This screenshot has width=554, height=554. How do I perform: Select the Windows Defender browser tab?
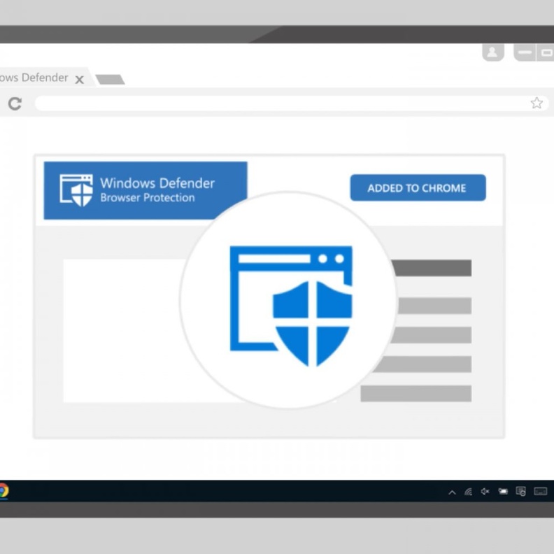pyautogui.click(x=34, y=78)
